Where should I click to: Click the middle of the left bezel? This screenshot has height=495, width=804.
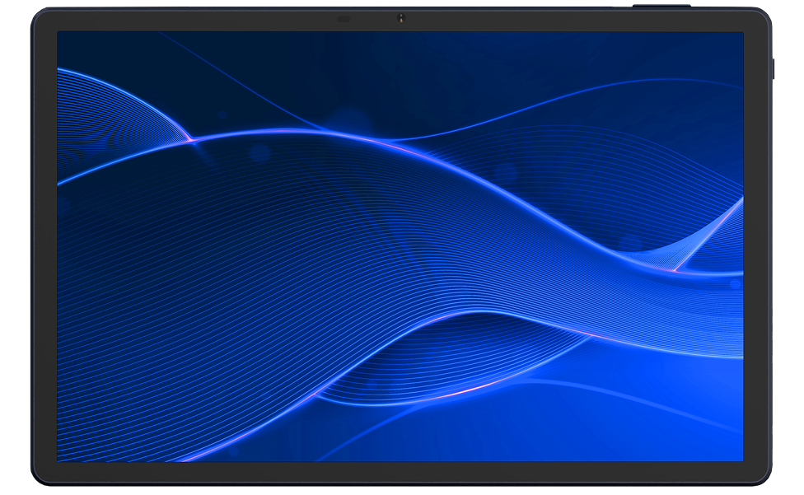pos(44,247)
